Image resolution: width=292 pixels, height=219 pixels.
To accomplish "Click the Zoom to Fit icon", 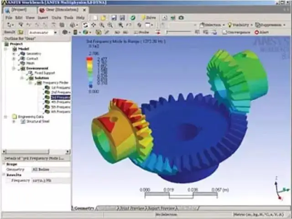I will tap(120, 25).
